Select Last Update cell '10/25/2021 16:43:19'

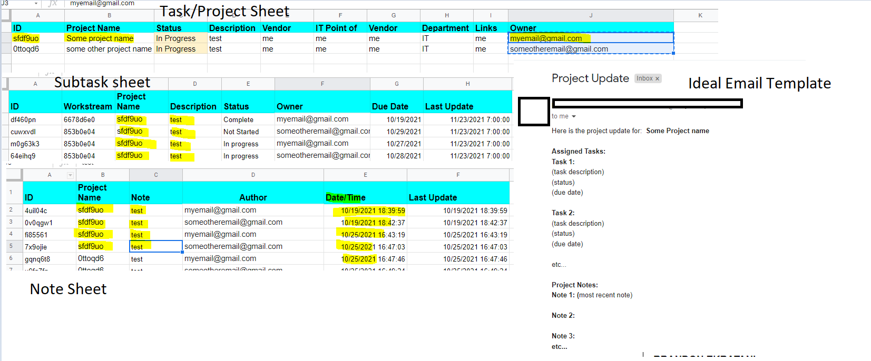click(x=458, y=235)
